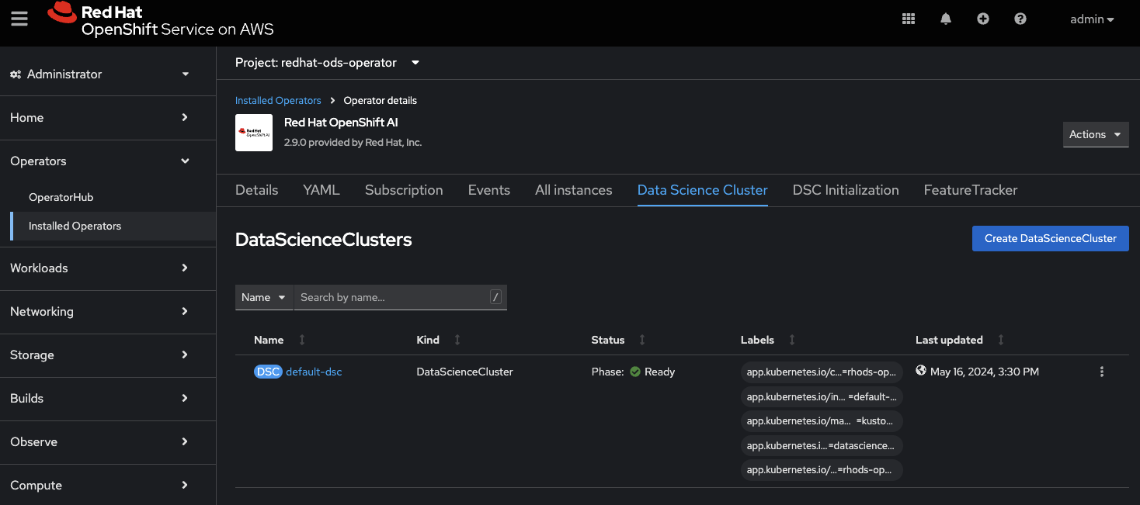Collapse the Operators navigation section
1140x505 pixels.
108,161
